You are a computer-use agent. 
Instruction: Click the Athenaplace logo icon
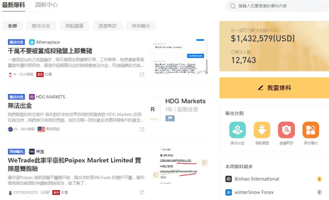[x=32, y=42]
